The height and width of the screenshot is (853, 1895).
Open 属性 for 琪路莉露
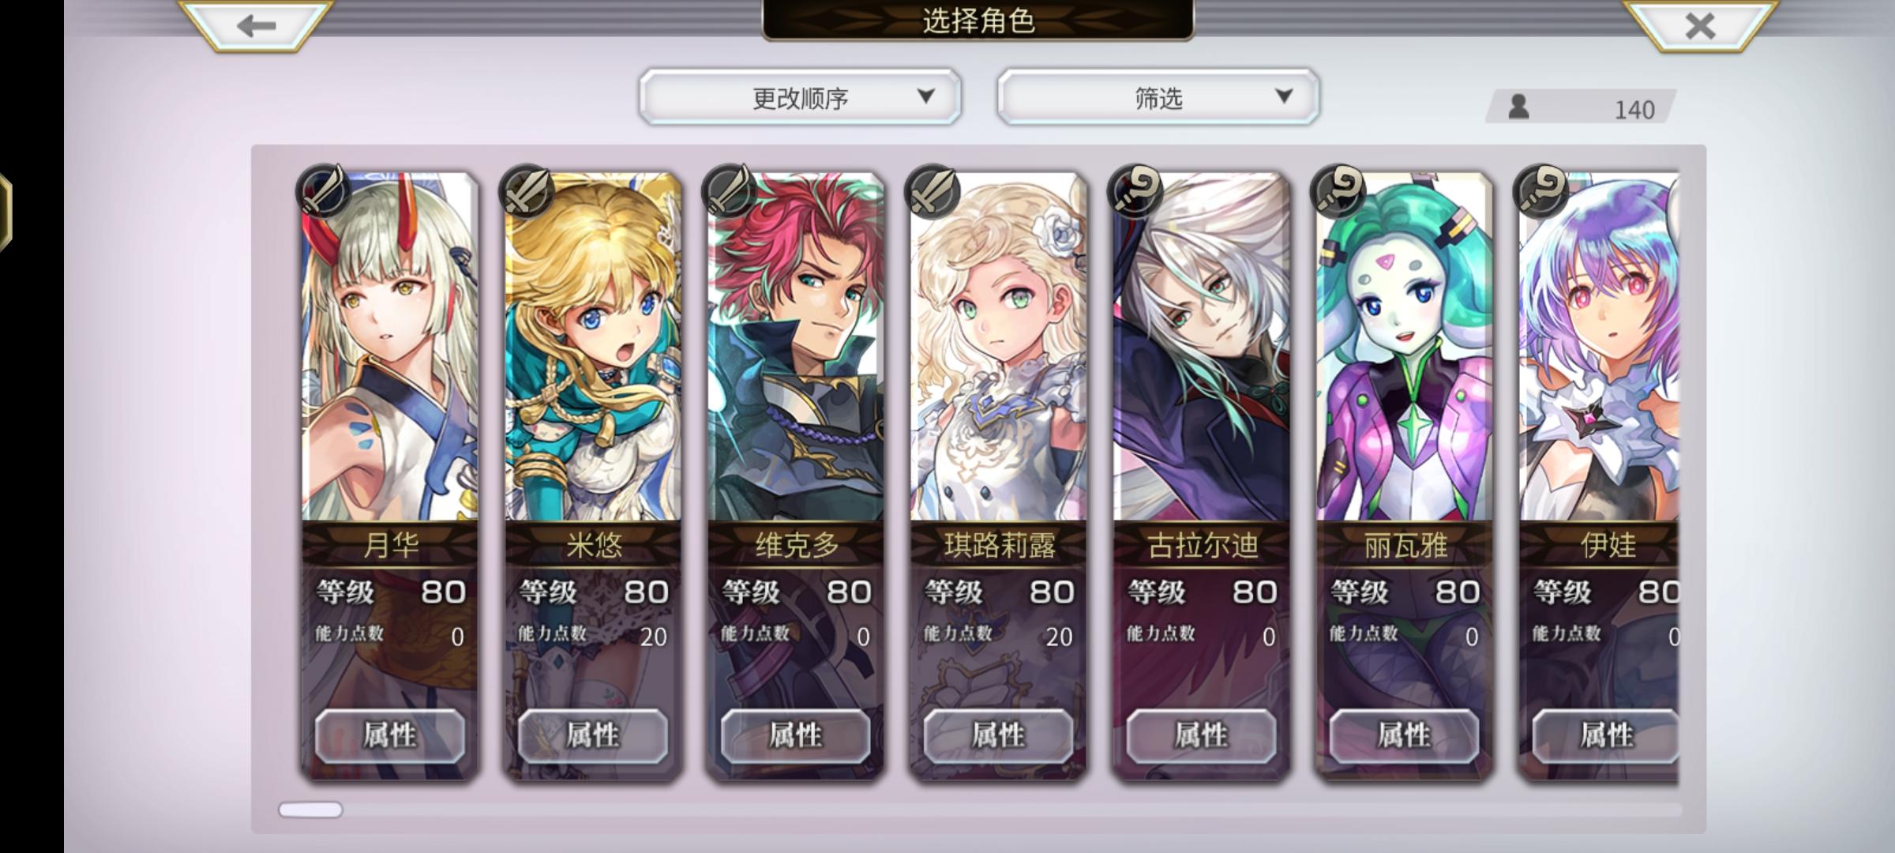click(x=999, y=735)
